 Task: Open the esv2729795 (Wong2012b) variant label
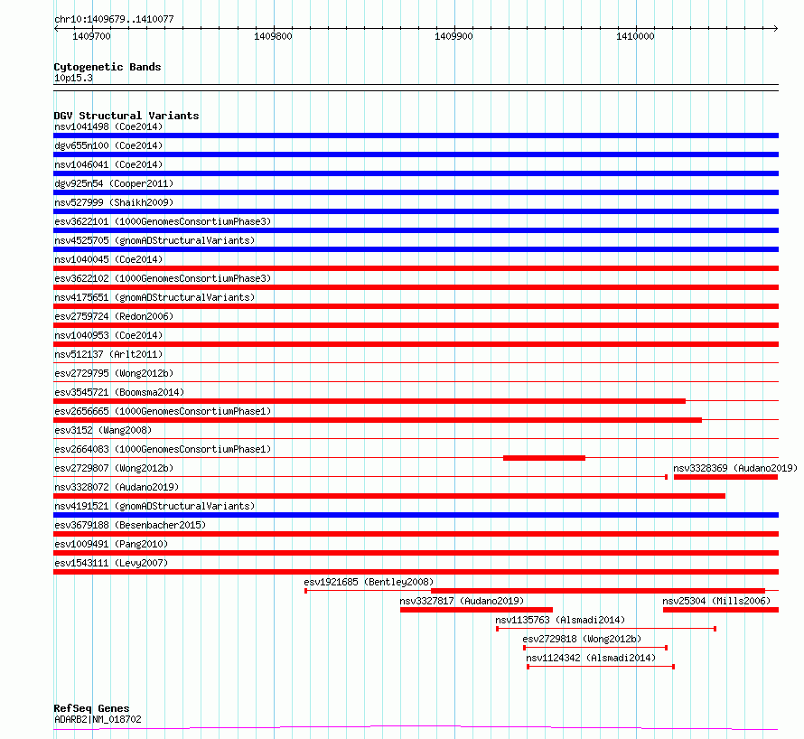tap(114, 373)
